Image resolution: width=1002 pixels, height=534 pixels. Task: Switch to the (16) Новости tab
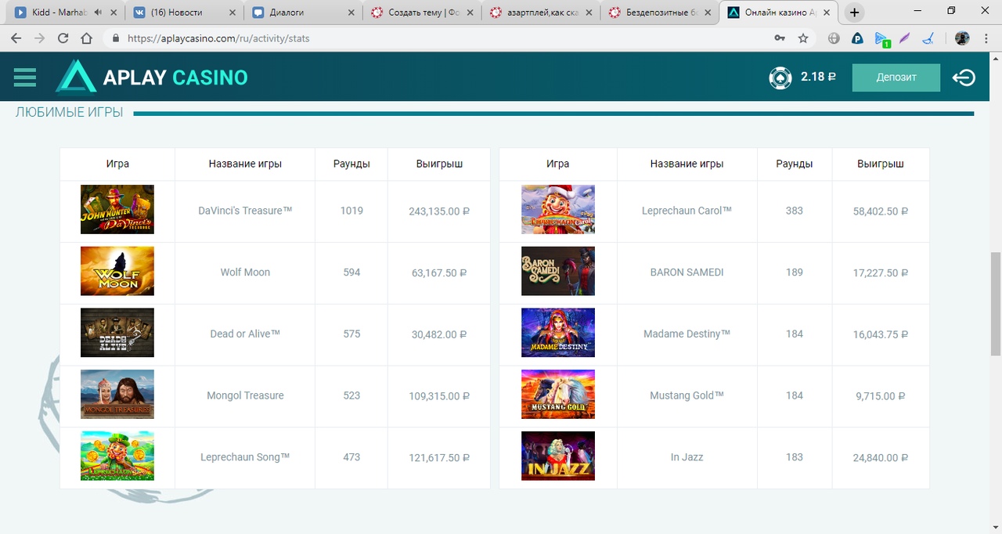[x=184, y=13]
